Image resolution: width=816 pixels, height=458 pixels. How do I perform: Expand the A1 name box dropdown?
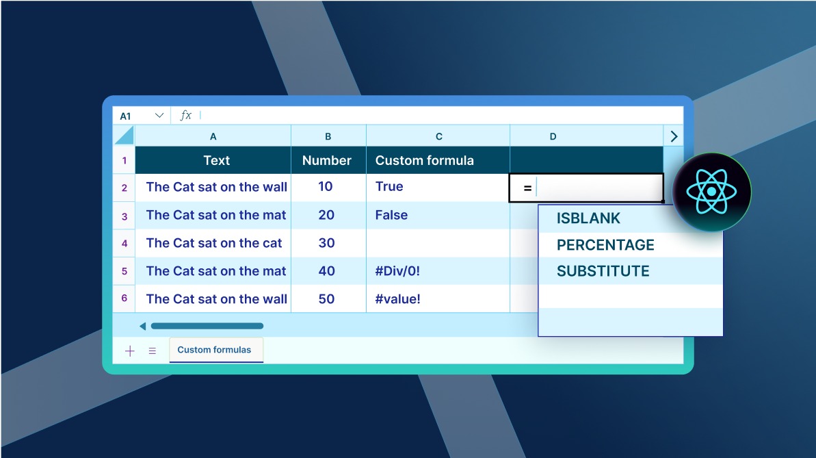159,116
